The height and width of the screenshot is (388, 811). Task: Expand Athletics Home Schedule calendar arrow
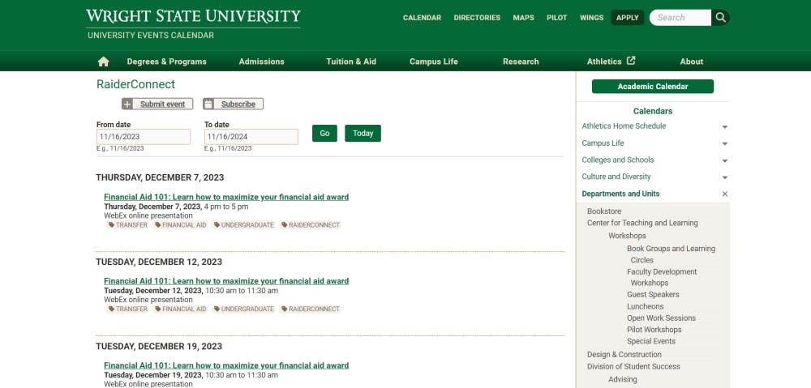(x=724, y=126)
